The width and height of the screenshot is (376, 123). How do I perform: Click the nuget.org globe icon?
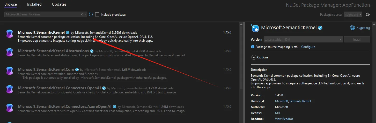pos(352,28)
